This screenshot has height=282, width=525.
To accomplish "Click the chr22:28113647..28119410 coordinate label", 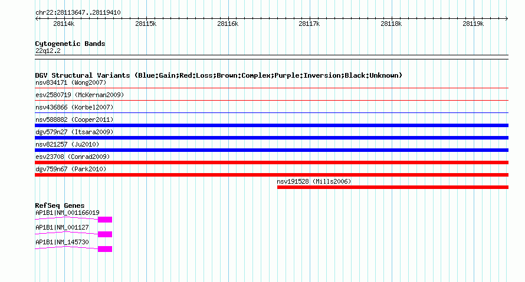I will point(78,12).
